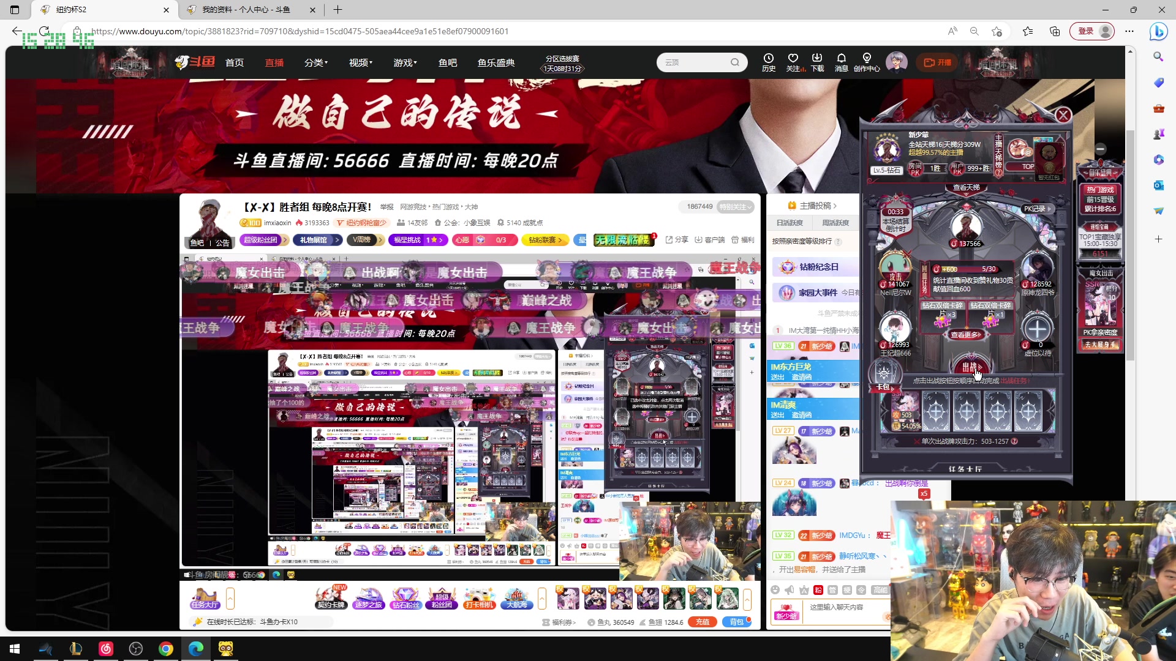Click the 消息 notification bell icon in navbar
Viewport: 1176px width, 661px height.
pyautogui.click(x=841, y=62)
